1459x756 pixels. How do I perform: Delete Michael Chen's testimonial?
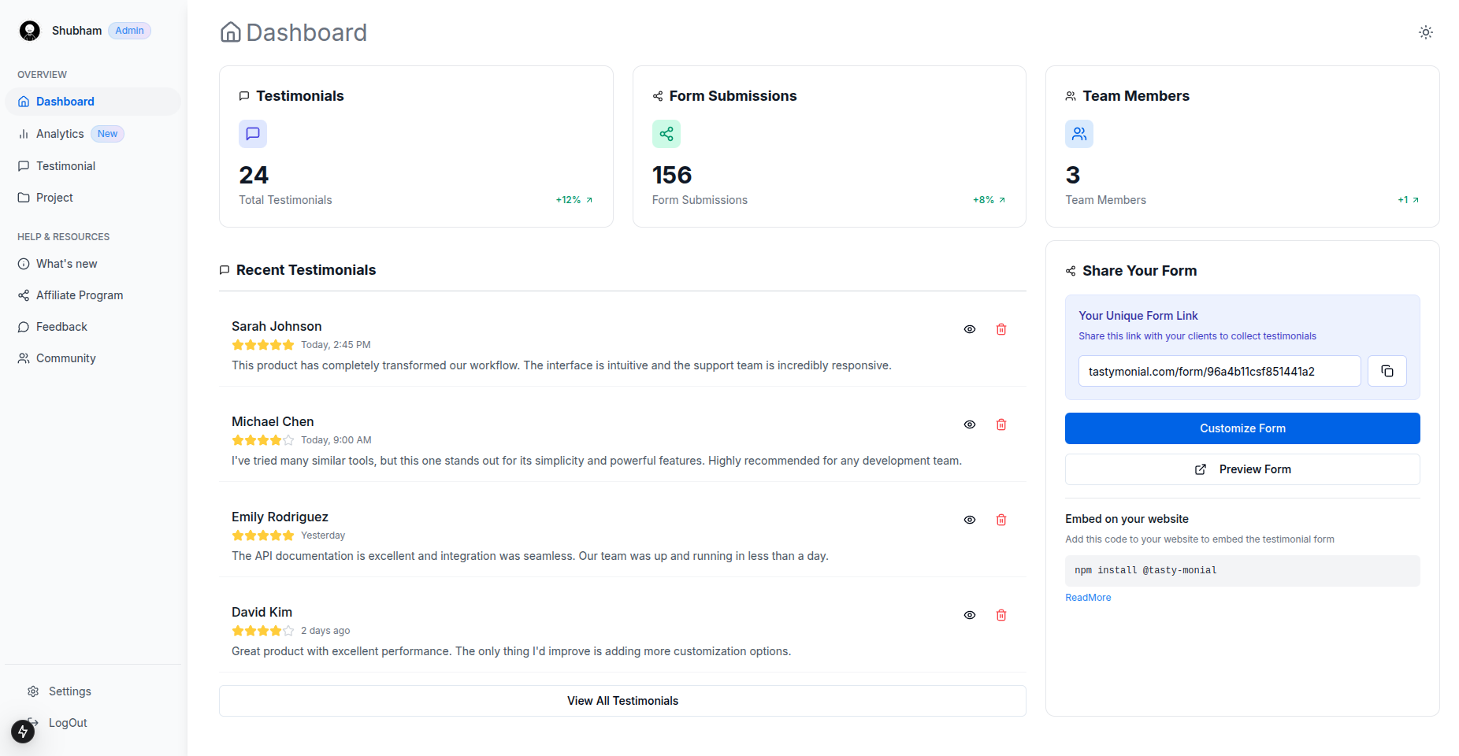(x=1001, y=424)
